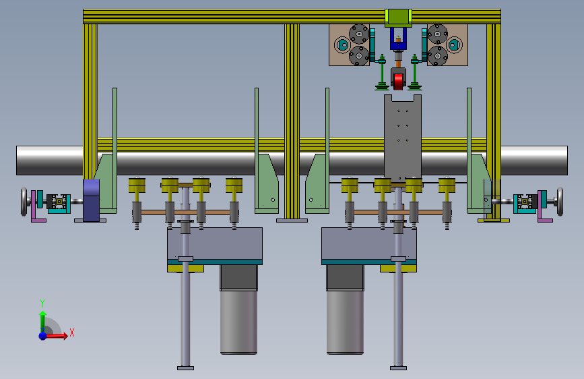Select the foot plate of the left vertical rod
Viewport: 584px width, 379px height.
(x=185, y=368)
